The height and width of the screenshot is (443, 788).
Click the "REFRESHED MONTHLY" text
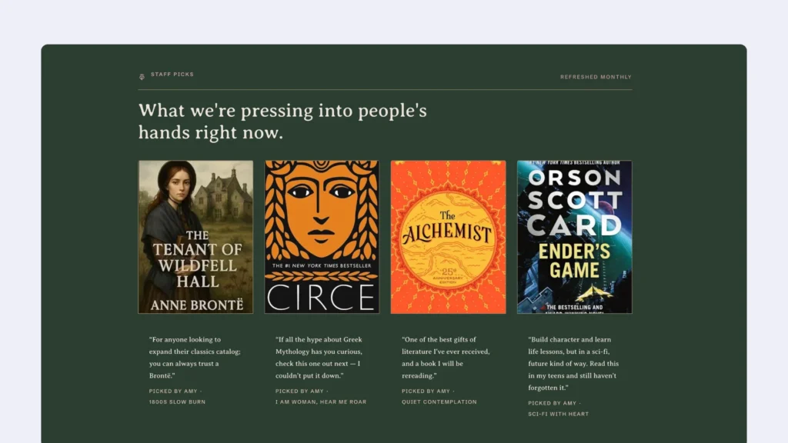coord(596,77)
